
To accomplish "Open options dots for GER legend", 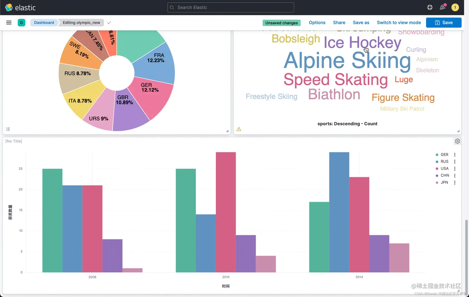I will tap(455, 155).
